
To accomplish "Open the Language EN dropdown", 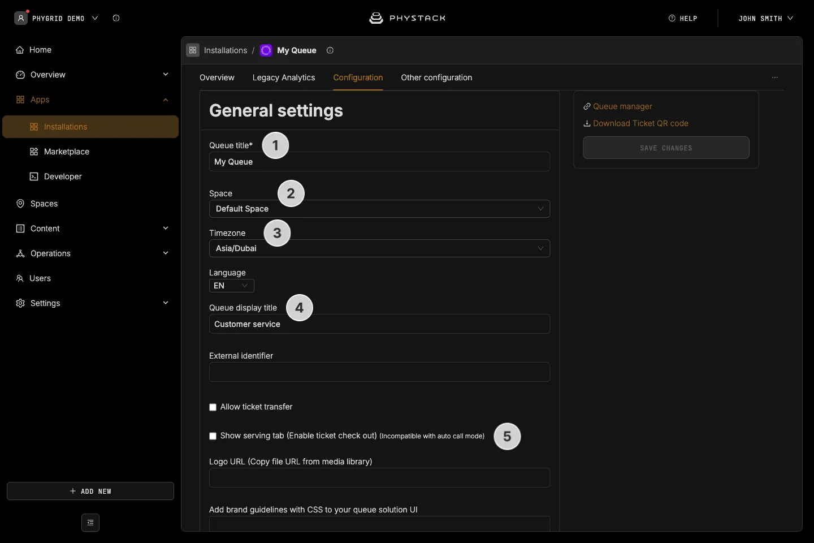I will [x=232, y=286].
